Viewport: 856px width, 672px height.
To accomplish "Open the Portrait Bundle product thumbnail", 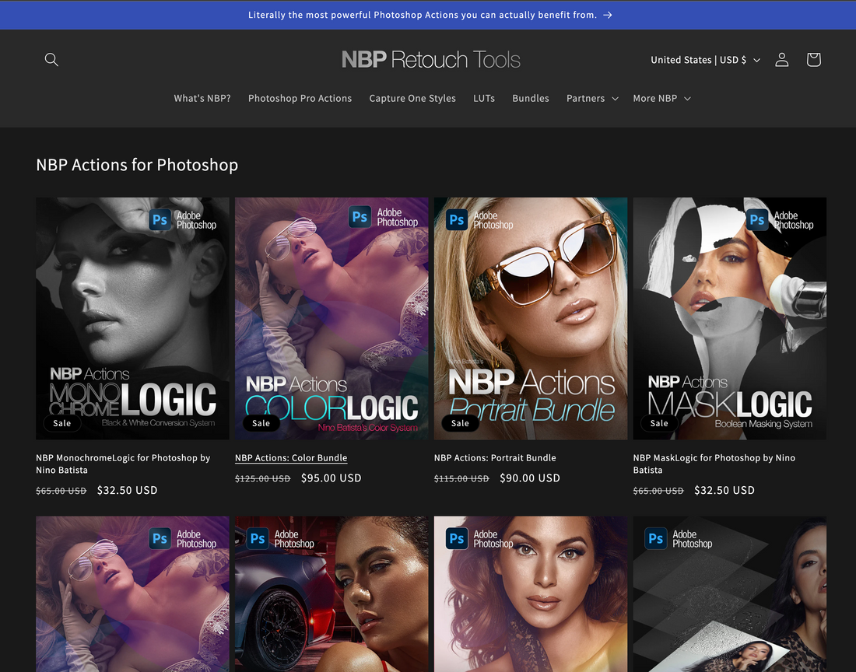I will [x=531, y=319].
